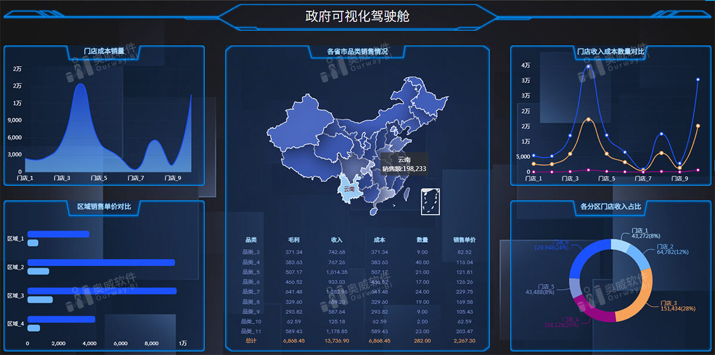Select 品类_11 row in the table
The height and width of the screenshot is (355, 715).
357,331
